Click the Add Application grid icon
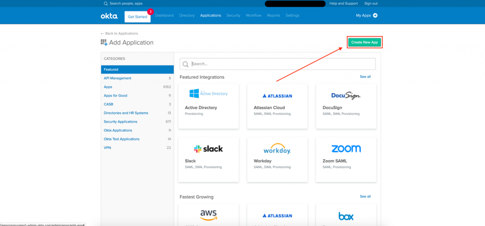This screenshot has width=485, height=226. (x=104, y=43)
